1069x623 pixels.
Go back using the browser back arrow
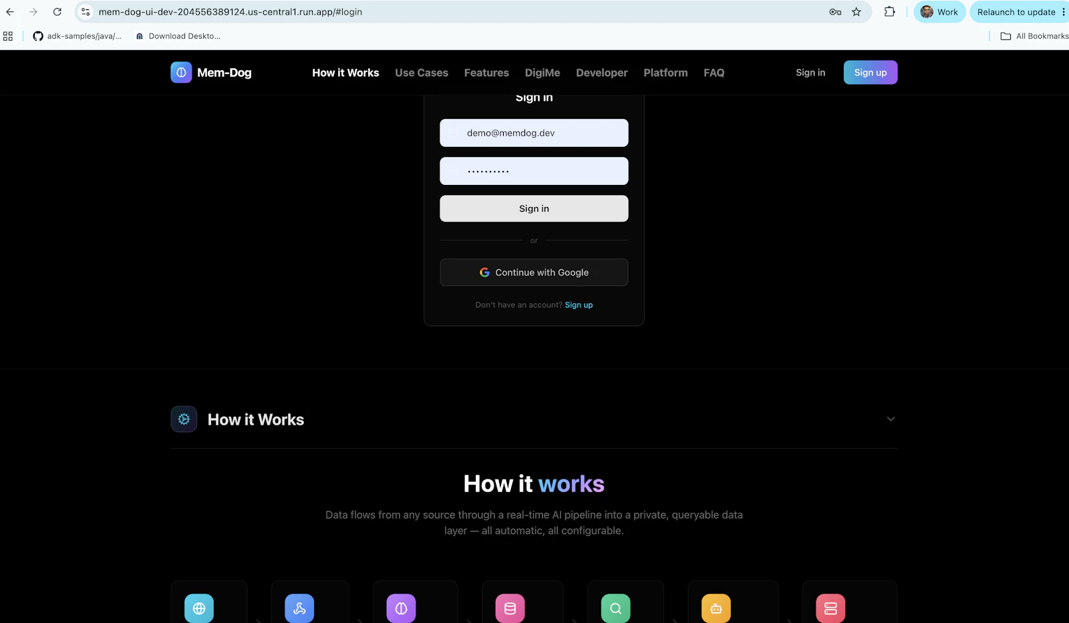pyautogui.click(x=10, y=12)
